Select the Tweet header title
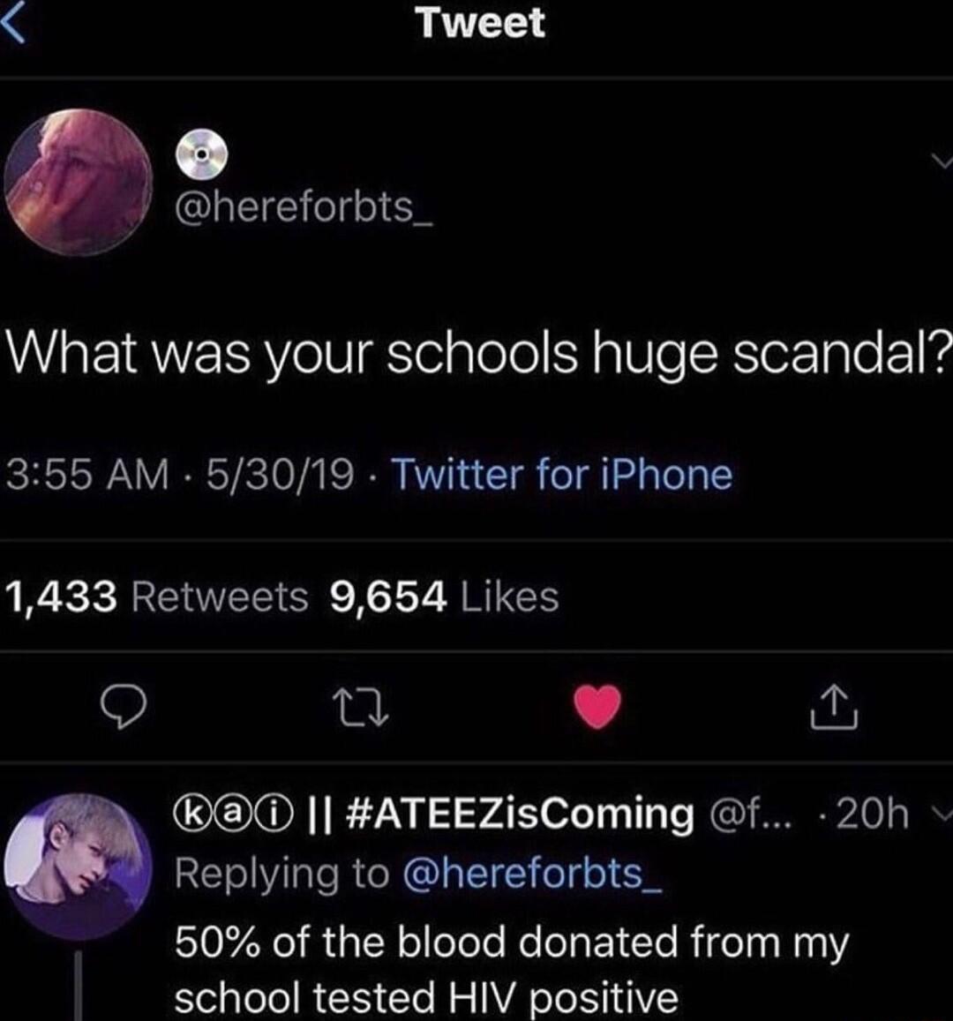953x1021 pixels. coord(476,25)
